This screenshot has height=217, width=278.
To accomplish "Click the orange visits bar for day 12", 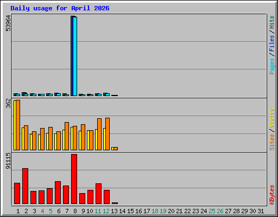I will 108,134.
